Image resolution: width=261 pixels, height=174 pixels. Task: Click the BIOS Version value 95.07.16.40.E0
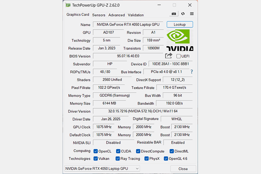(x=128, y=56)
